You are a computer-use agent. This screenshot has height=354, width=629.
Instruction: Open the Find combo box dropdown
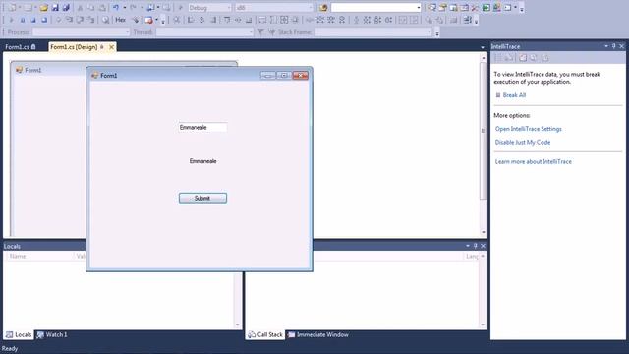[x=419, y=8]
